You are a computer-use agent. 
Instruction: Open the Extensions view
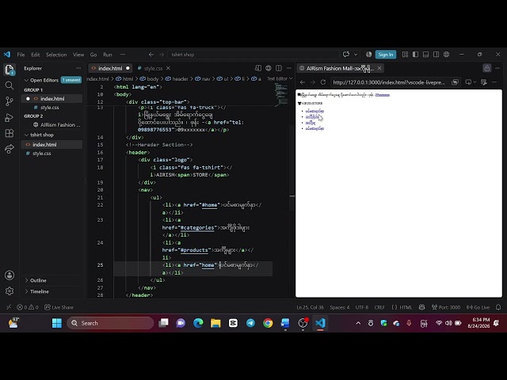pos(9,133)
